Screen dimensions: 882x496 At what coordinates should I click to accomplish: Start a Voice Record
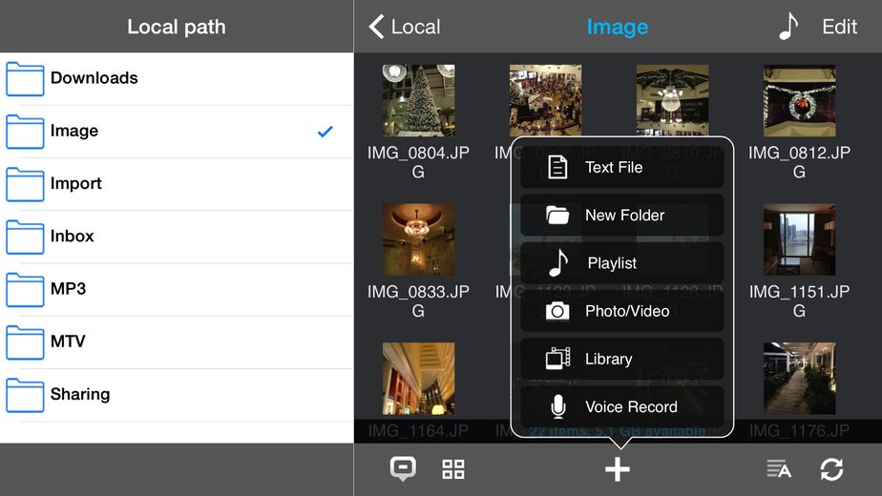622,406
